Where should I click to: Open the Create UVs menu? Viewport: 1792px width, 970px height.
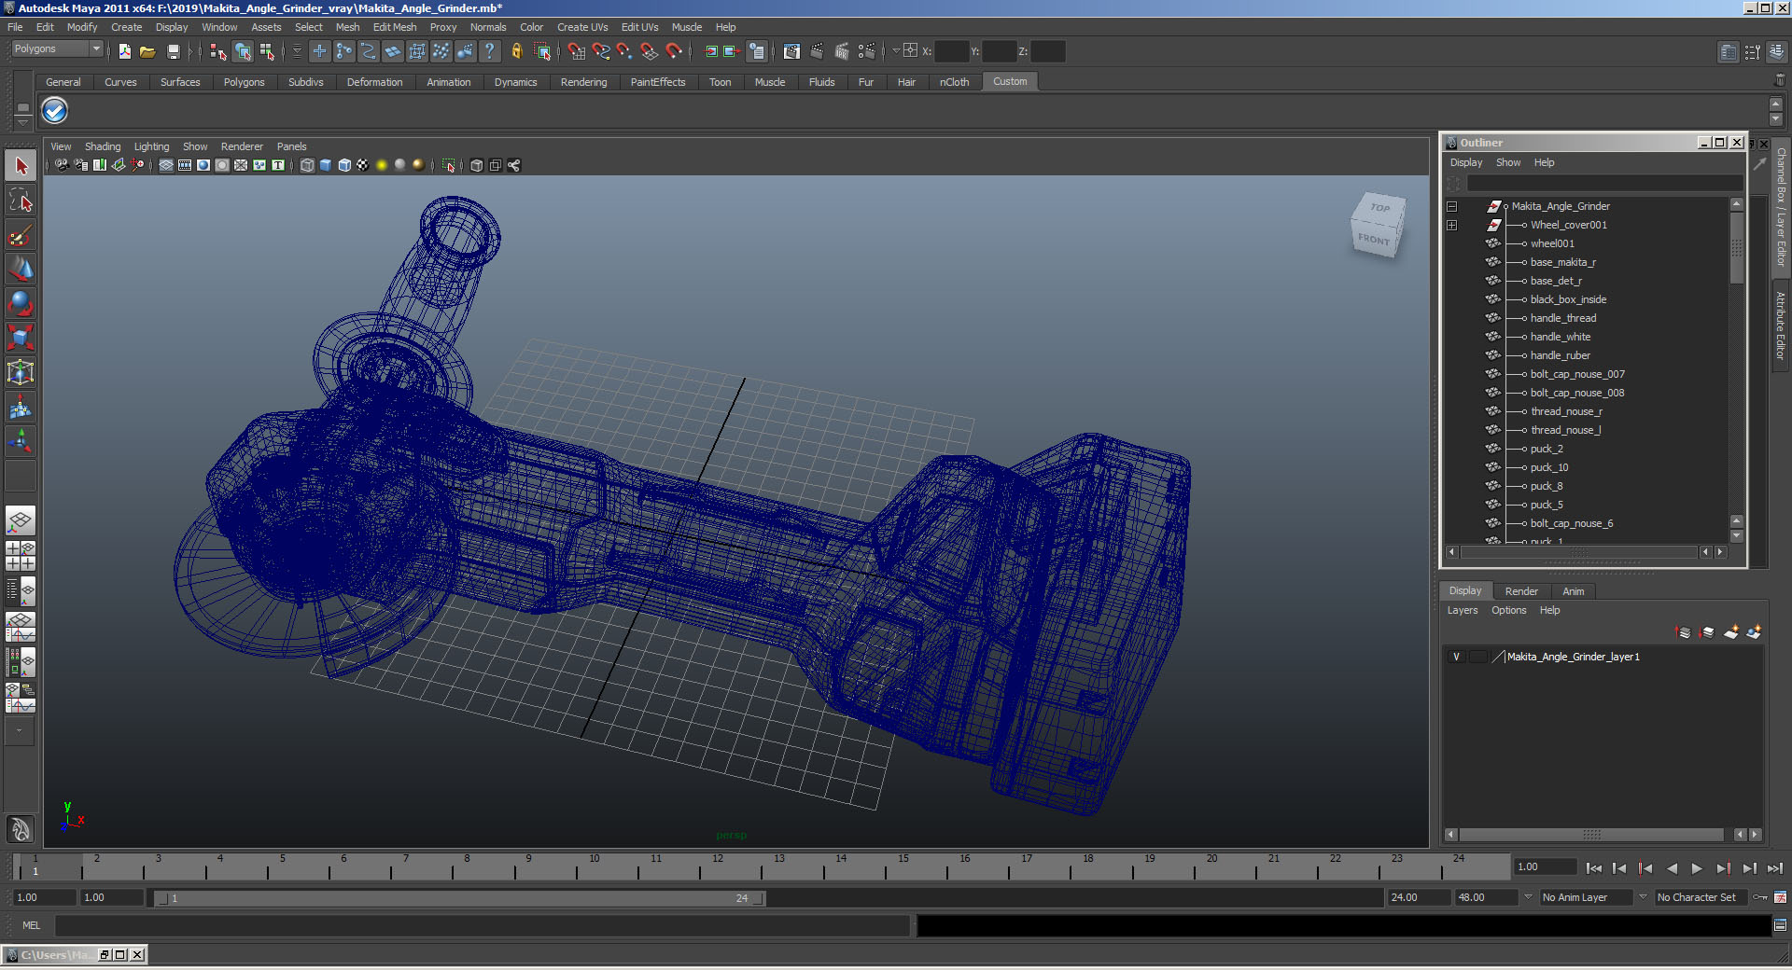(582, 27)
